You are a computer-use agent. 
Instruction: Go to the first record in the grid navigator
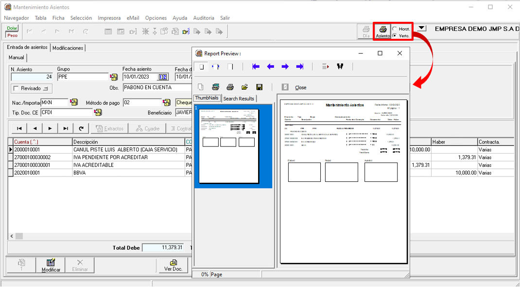19,128
